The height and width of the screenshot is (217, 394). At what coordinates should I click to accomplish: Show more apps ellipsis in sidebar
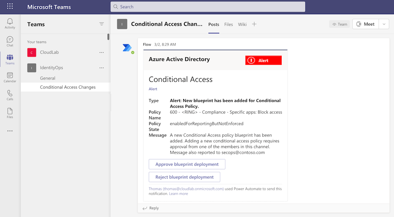point(10,131)
